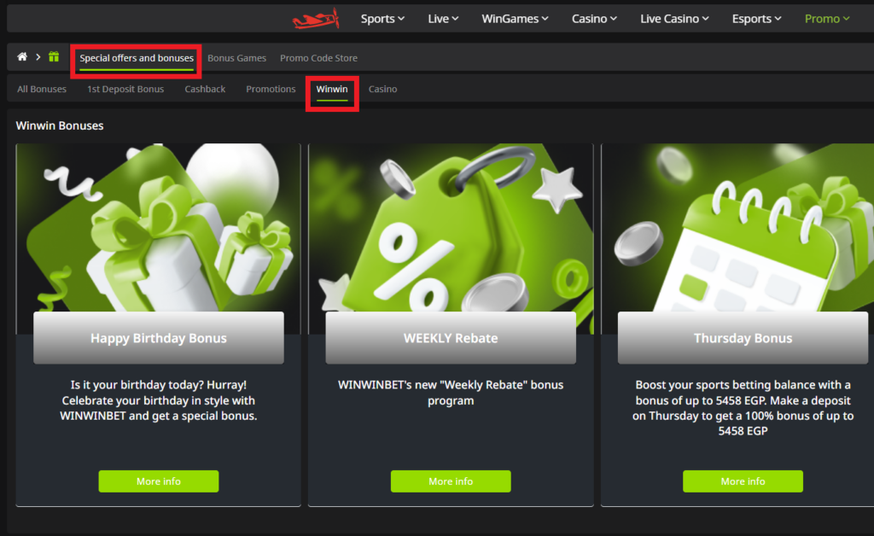Click More info under Happy Birthday Bonus

click(x=159, y=481)
